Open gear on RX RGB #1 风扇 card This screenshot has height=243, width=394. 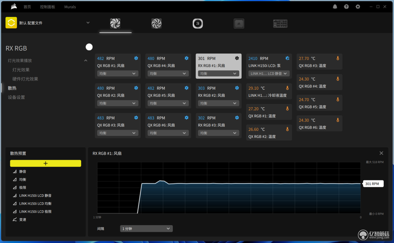237,58
